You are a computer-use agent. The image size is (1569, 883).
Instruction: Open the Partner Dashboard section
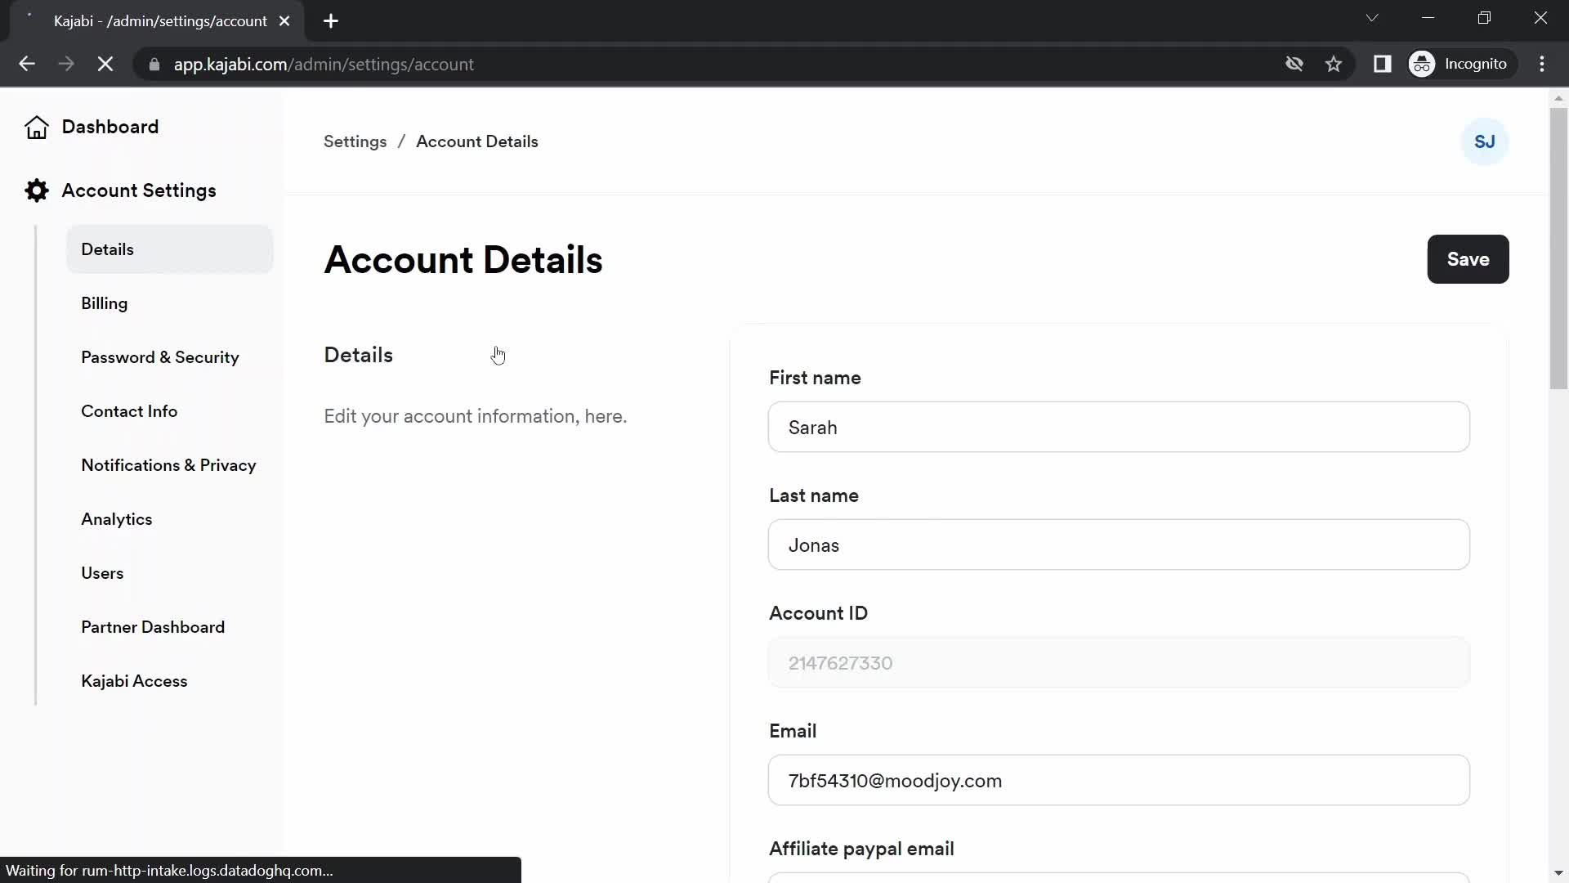tap(153, 626)
